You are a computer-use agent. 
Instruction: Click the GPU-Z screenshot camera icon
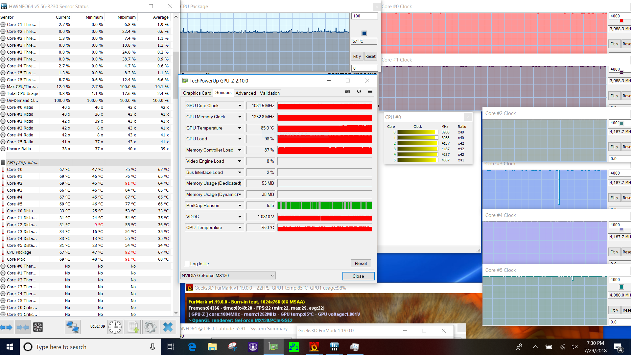click(x=348, y=92)
